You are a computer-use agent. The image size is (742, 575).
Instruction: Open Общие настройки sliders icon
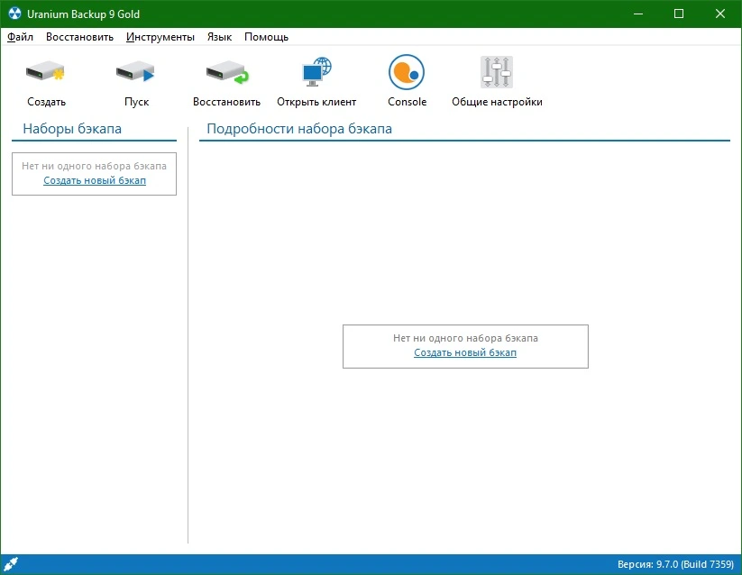[497, 72]
